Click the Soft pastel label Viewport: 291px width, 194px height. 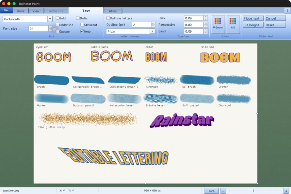(x=190, y=105)
